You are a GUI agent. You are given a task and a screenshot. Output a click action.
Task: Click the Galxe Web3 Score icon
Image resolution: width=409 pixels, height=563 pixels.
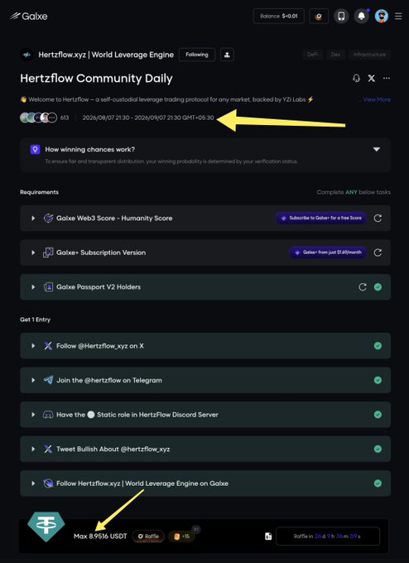pos(48,218)
